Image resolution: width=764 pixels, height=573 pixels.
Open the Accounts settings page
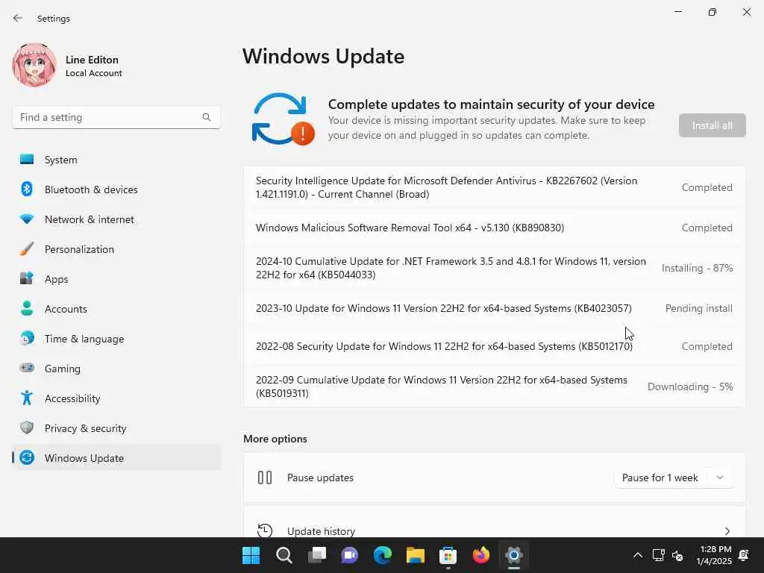pyautogui.click(x=117, y=309)
